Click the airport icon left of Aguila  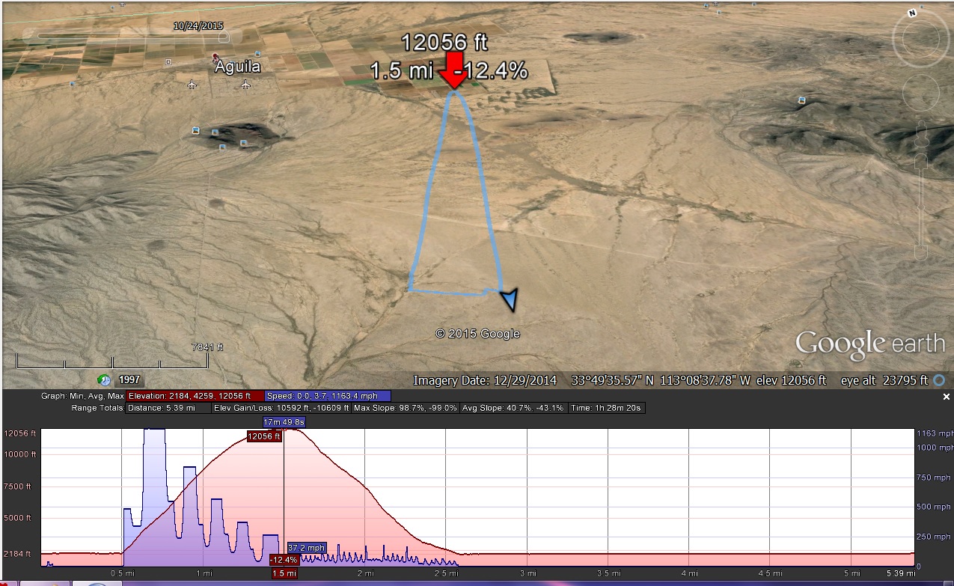coord(192,84)
